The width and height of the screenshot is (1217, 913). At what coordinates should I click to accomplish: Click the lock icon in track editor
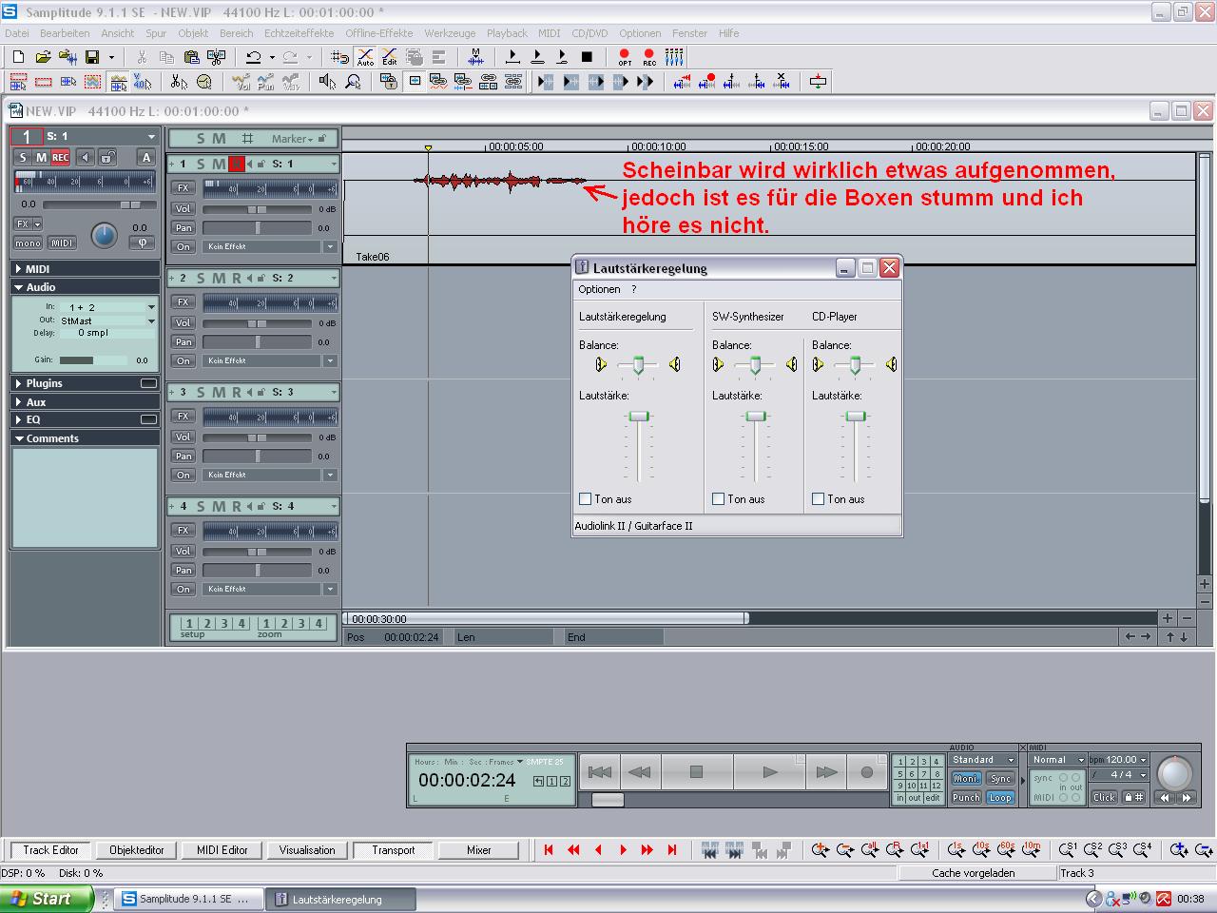point(108,157)
